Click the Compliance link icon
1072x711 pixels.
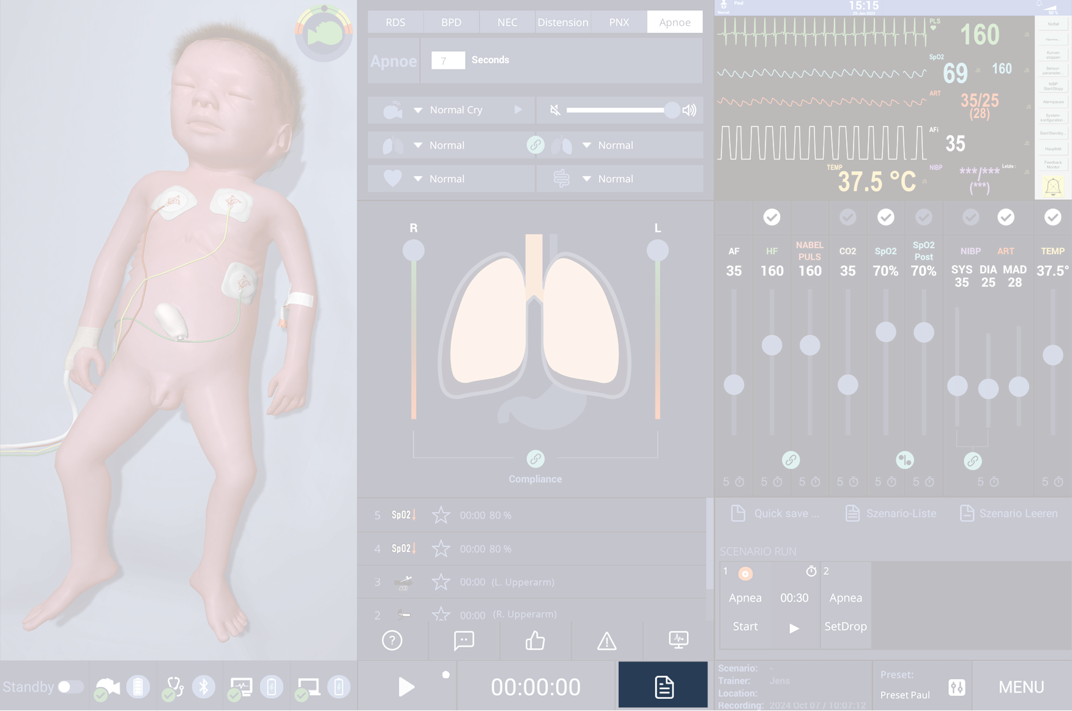pyautogui.click(x=535, y=459)
